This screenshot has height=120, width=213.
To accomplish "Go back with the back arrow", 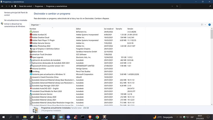I will pos(2,6).
